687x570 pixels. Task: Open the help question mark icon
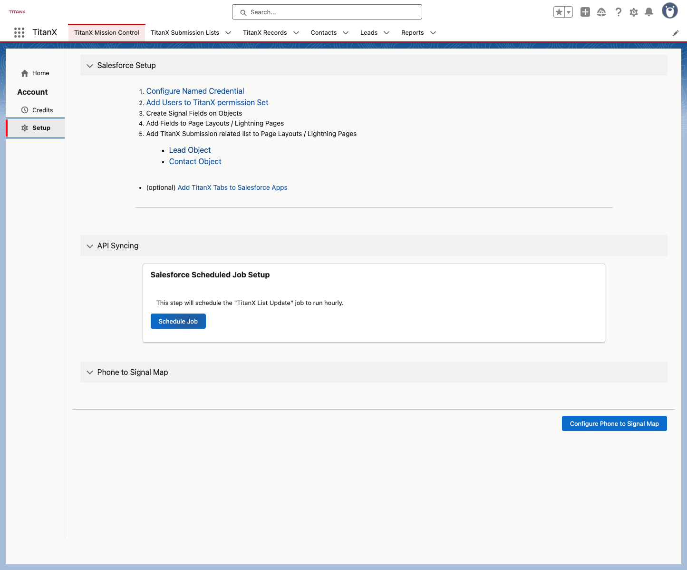click(618, 12)
